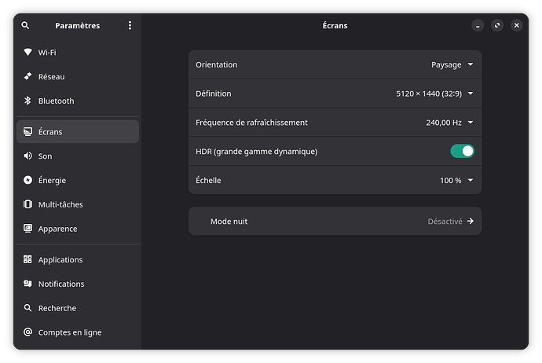542x363 pixels.
Task: Select the Écrans sidebar entry
Action: (x=78, y=132)
